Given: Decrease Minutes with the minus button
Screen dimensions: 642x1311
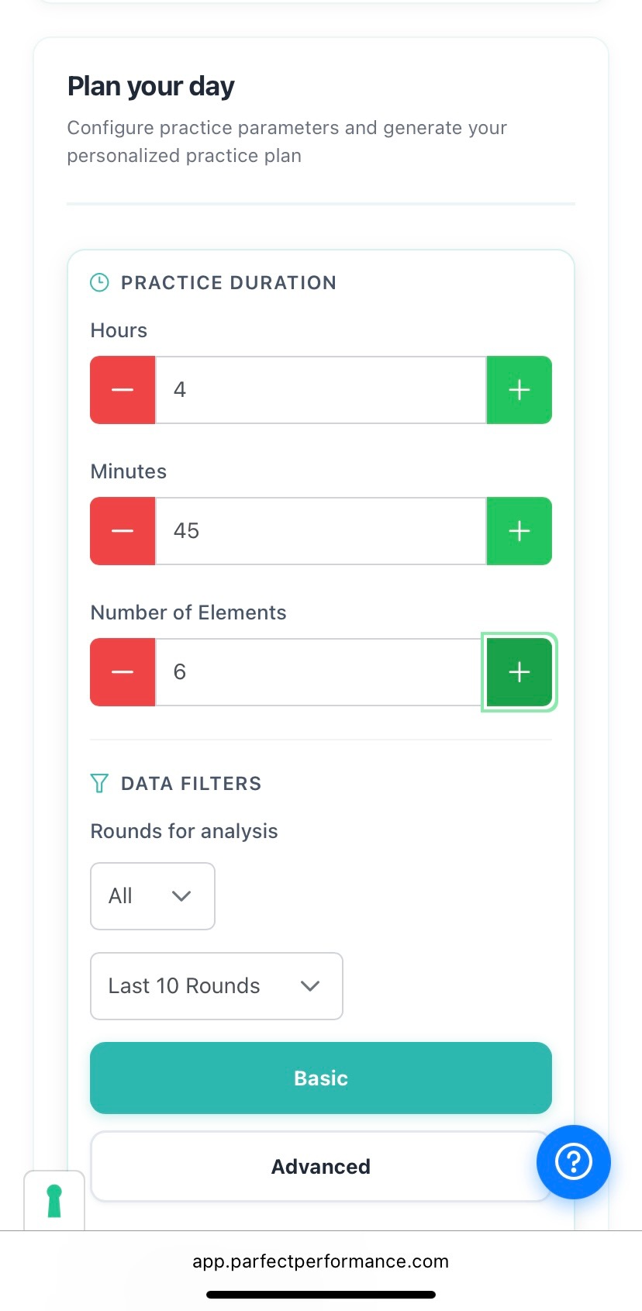Looking at the screenshot, I should pyautogui.click(x=122, y=531).
